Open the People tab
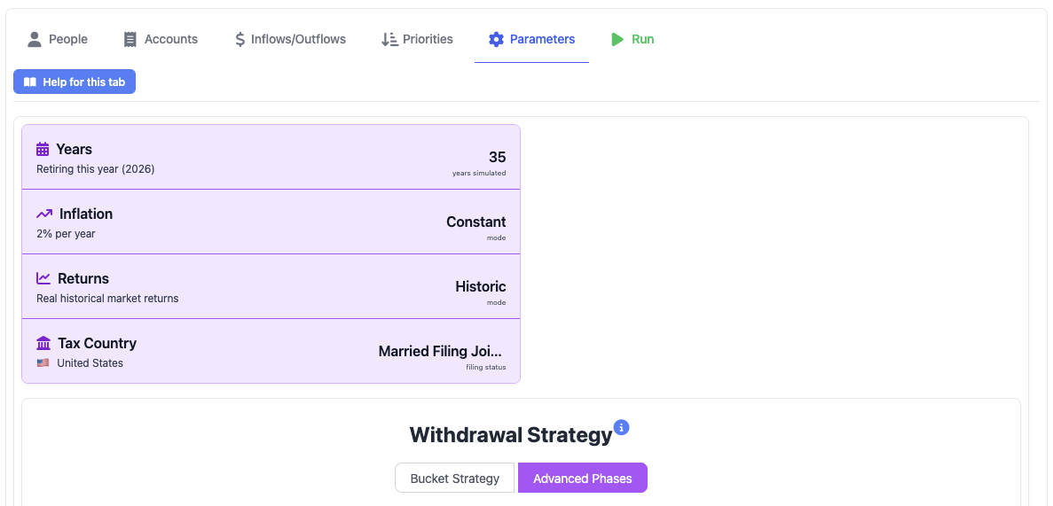The image size is (1053, 506). (58, 39)
